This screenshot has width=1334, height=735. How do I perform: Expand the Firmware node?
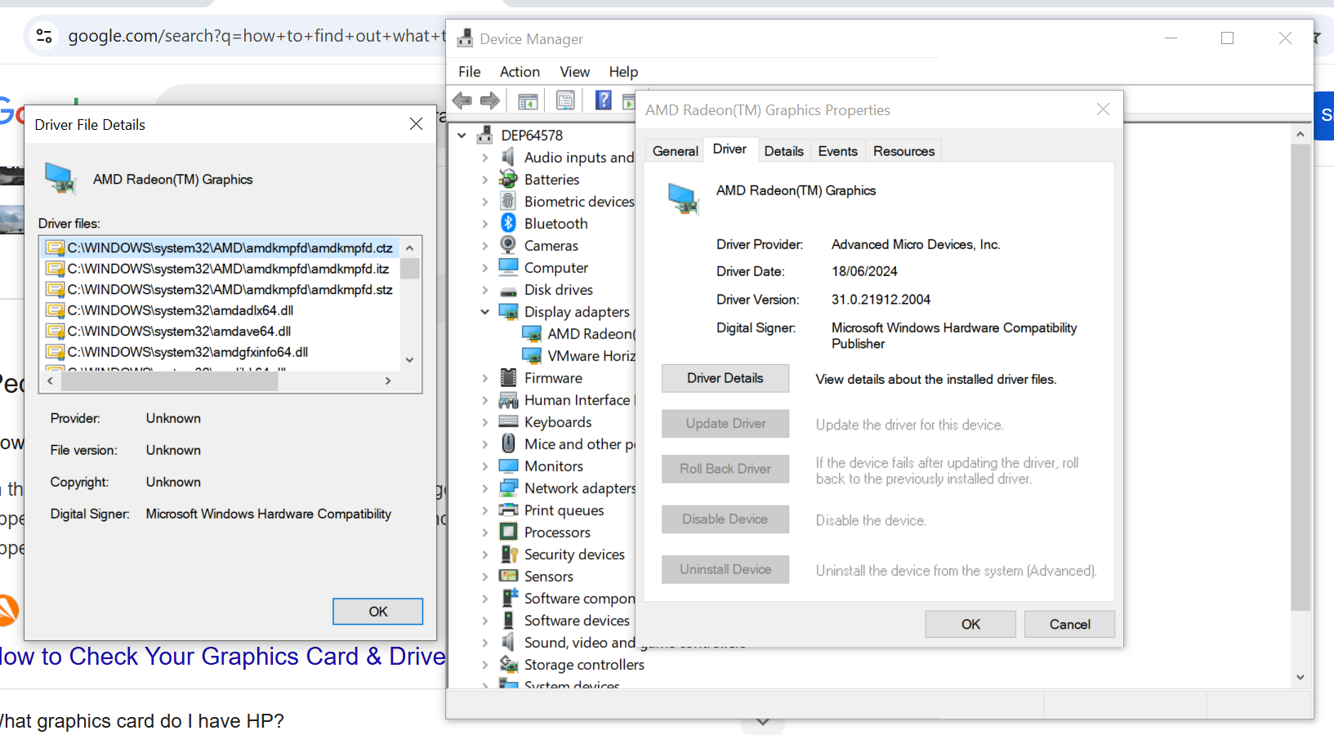[485, 378]
